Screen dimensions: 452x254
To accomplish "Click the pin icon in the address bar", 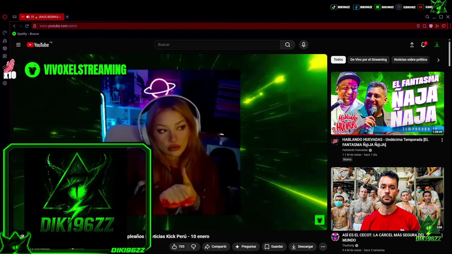I will point(418,26).
